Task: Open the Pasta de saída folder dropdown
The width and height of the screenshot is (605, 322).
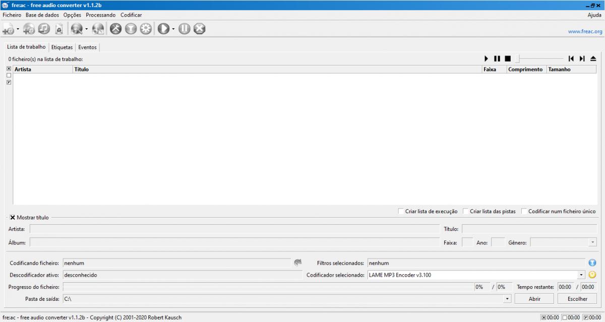Action: (x=507, y=299)
